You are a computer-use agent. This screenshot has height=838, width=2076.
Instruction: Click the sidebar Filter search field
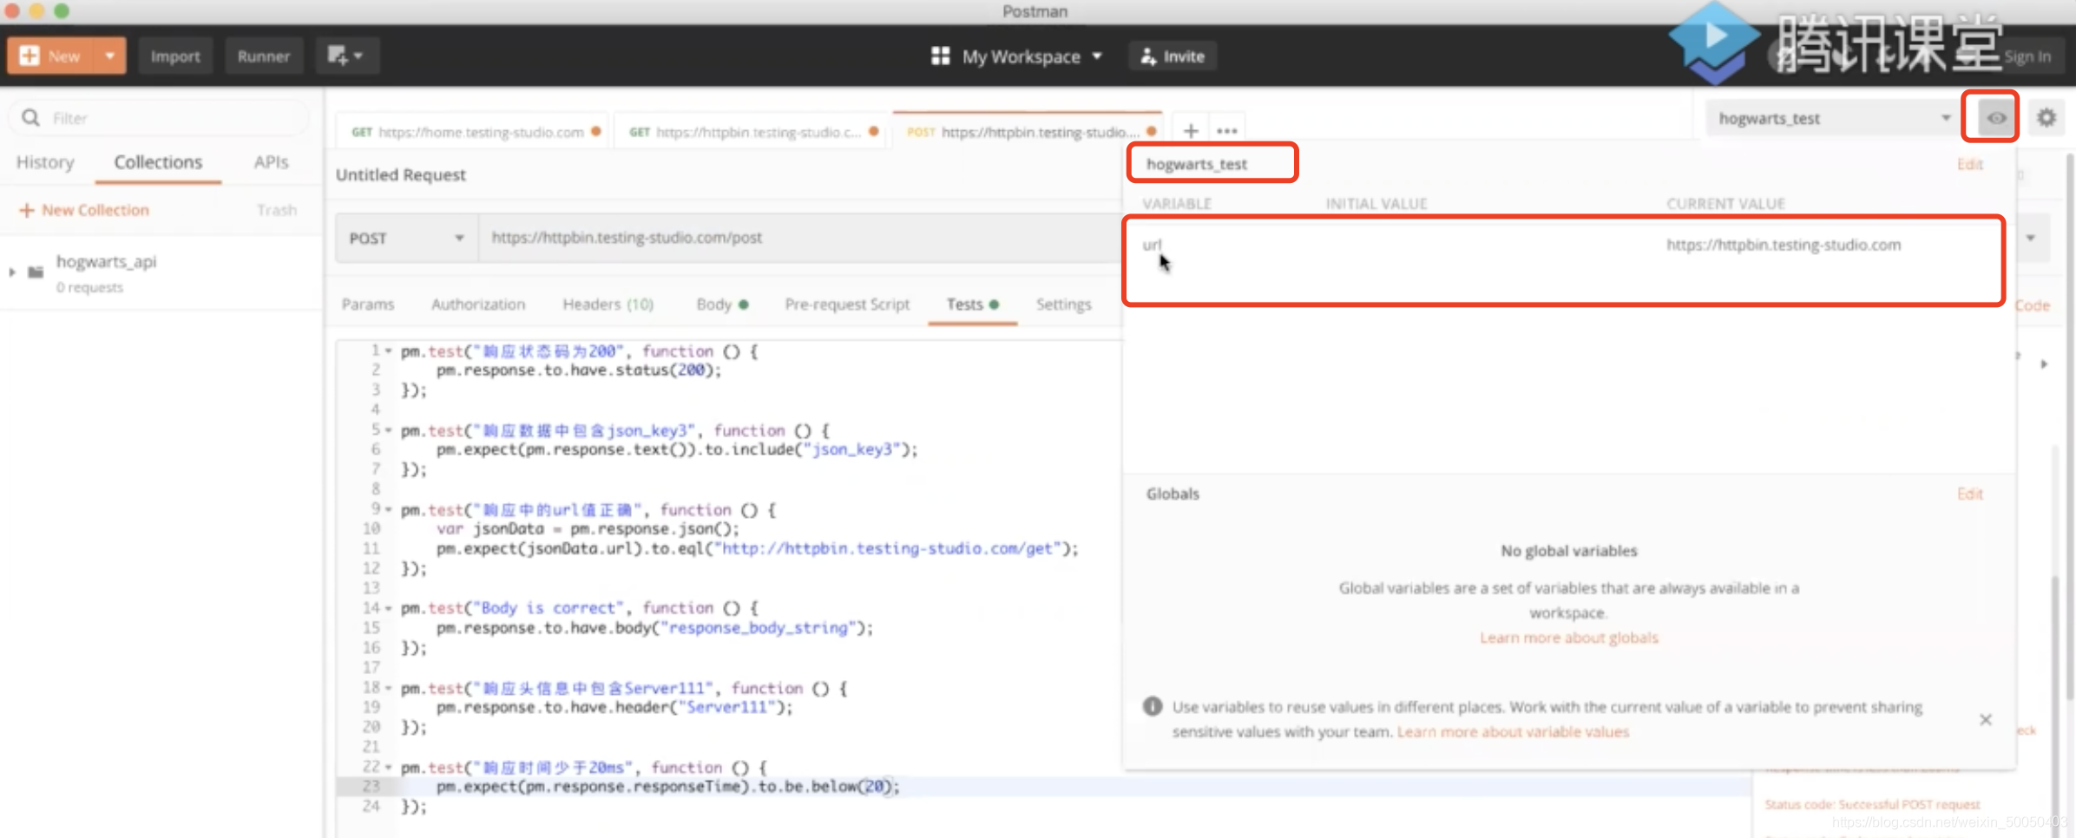pos(161,118)
